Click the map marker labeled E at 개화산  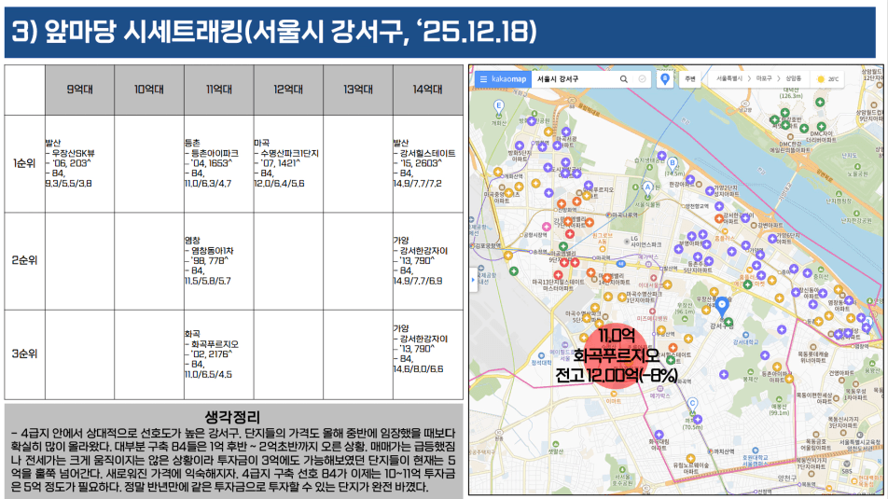tap(498, 106)
